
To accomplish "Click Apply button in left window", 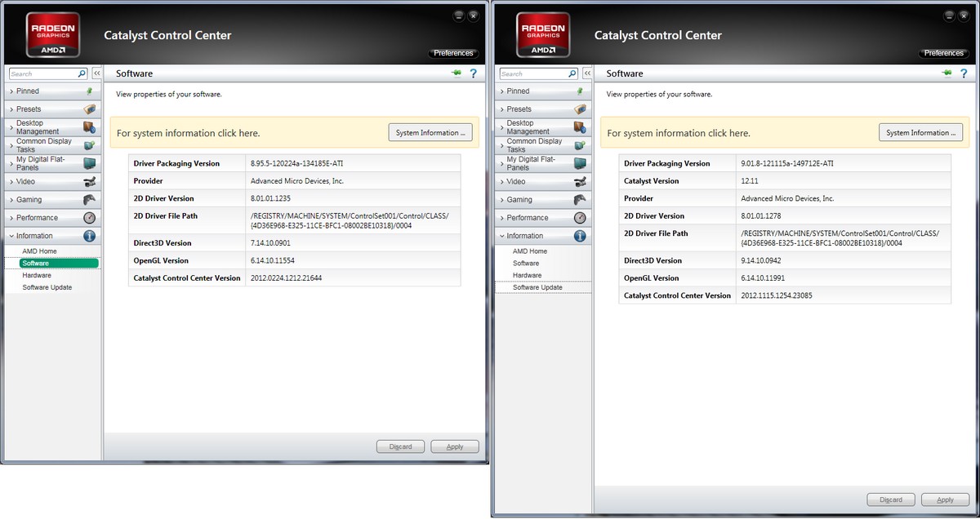I will tap(455, 446).
